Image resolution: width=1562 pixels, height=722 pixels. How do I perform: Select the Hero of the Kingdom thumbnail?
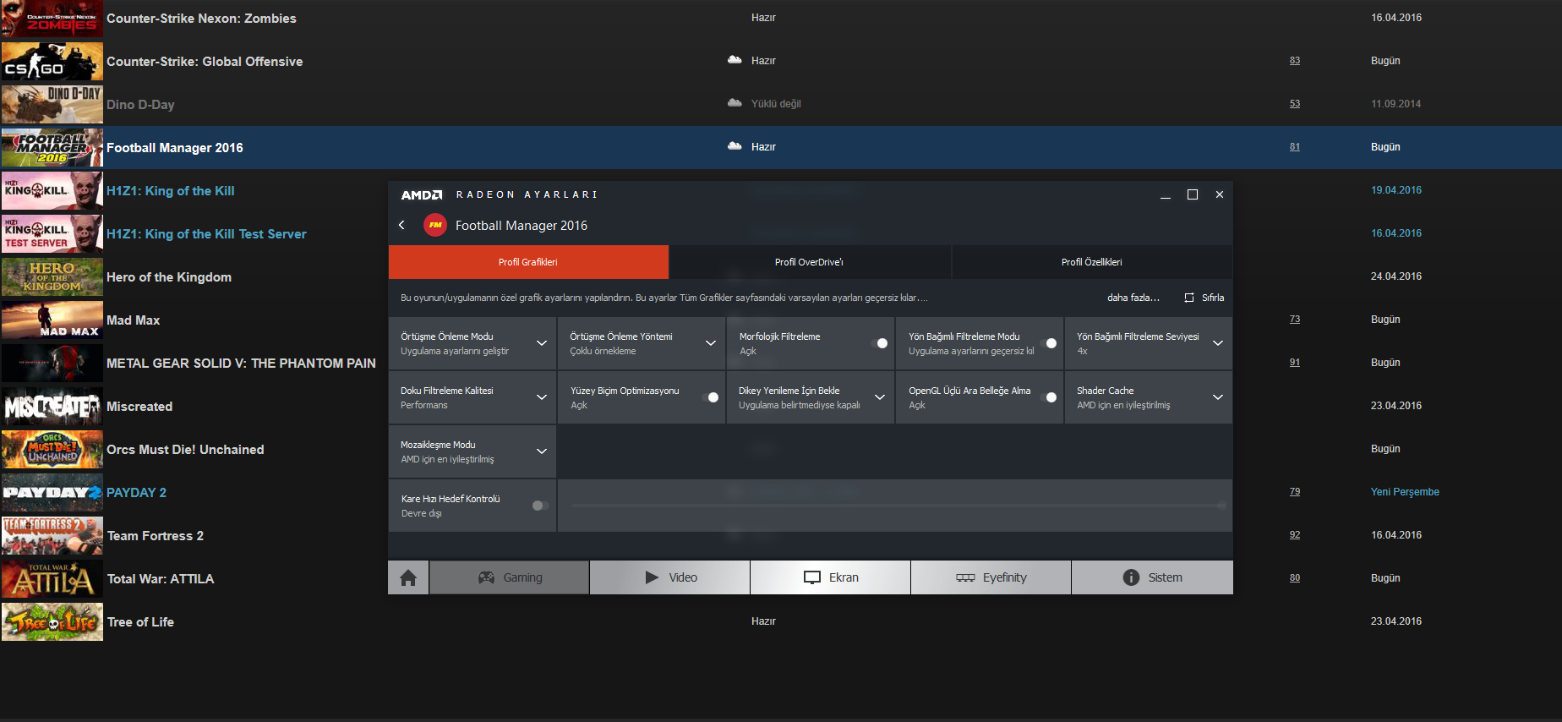(52, 277)
